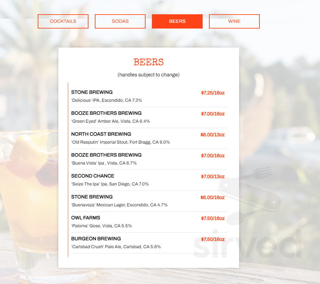Select BURGEON BREWING title

pyautogui.click(x=96, y=238)
